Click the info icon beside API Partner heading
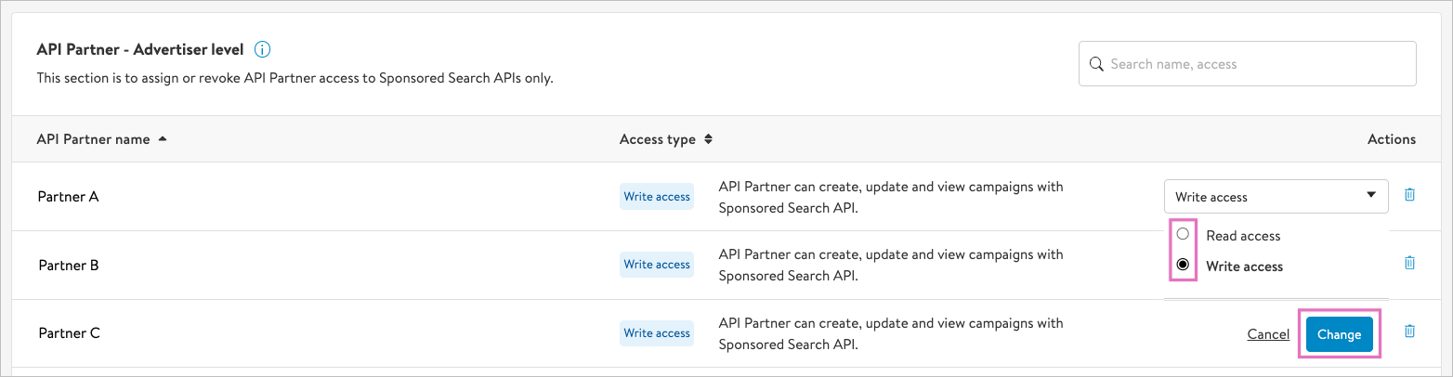The image size is (1453, 377). 262,49
